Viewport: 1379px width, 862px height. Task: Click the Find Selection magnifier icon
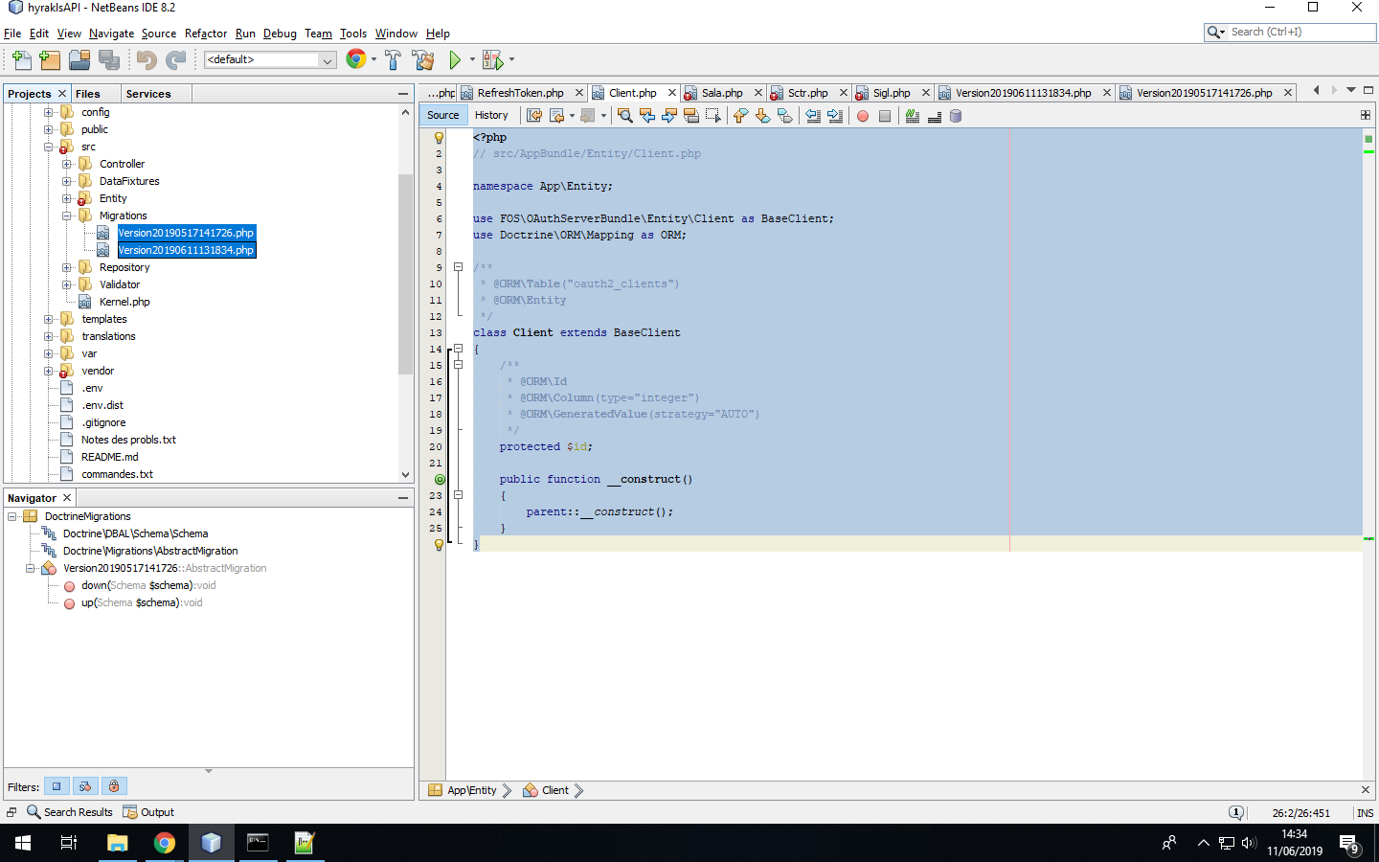(625, 116)
